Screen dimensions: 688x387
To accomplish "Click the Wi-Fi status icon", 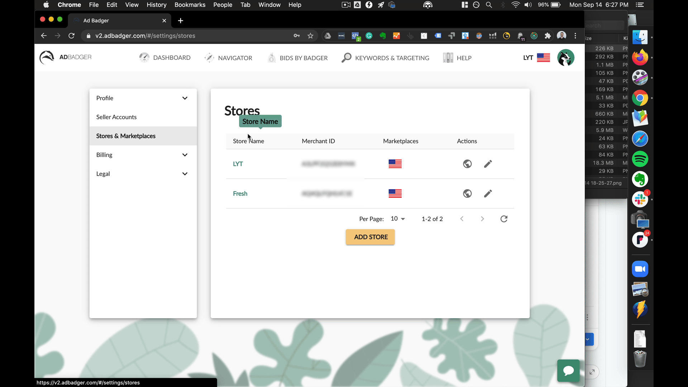I will point(515,5).
